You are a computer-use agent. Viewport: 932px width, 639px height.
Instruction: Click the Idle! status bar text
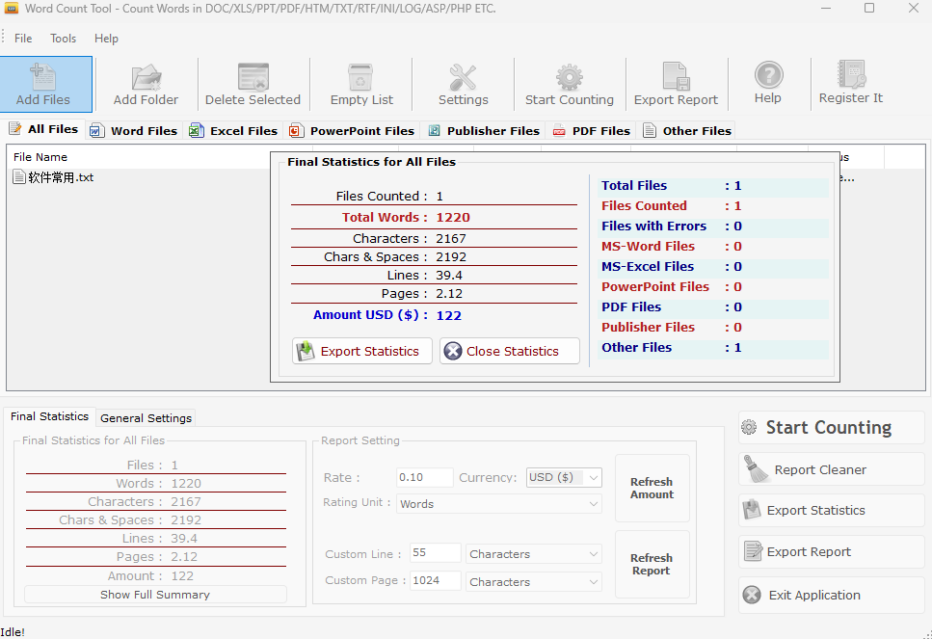coord(13,632)
